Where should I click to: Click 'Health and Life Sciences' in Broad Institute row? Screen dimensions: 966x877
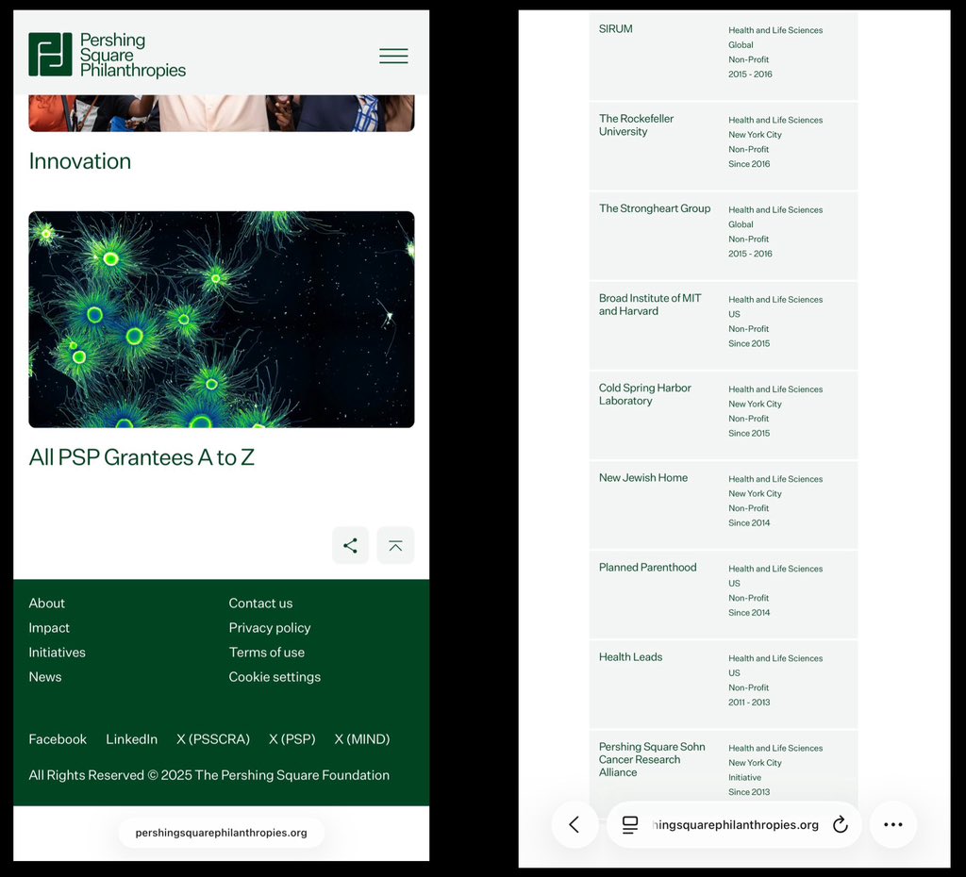click(x=775, y=299)
